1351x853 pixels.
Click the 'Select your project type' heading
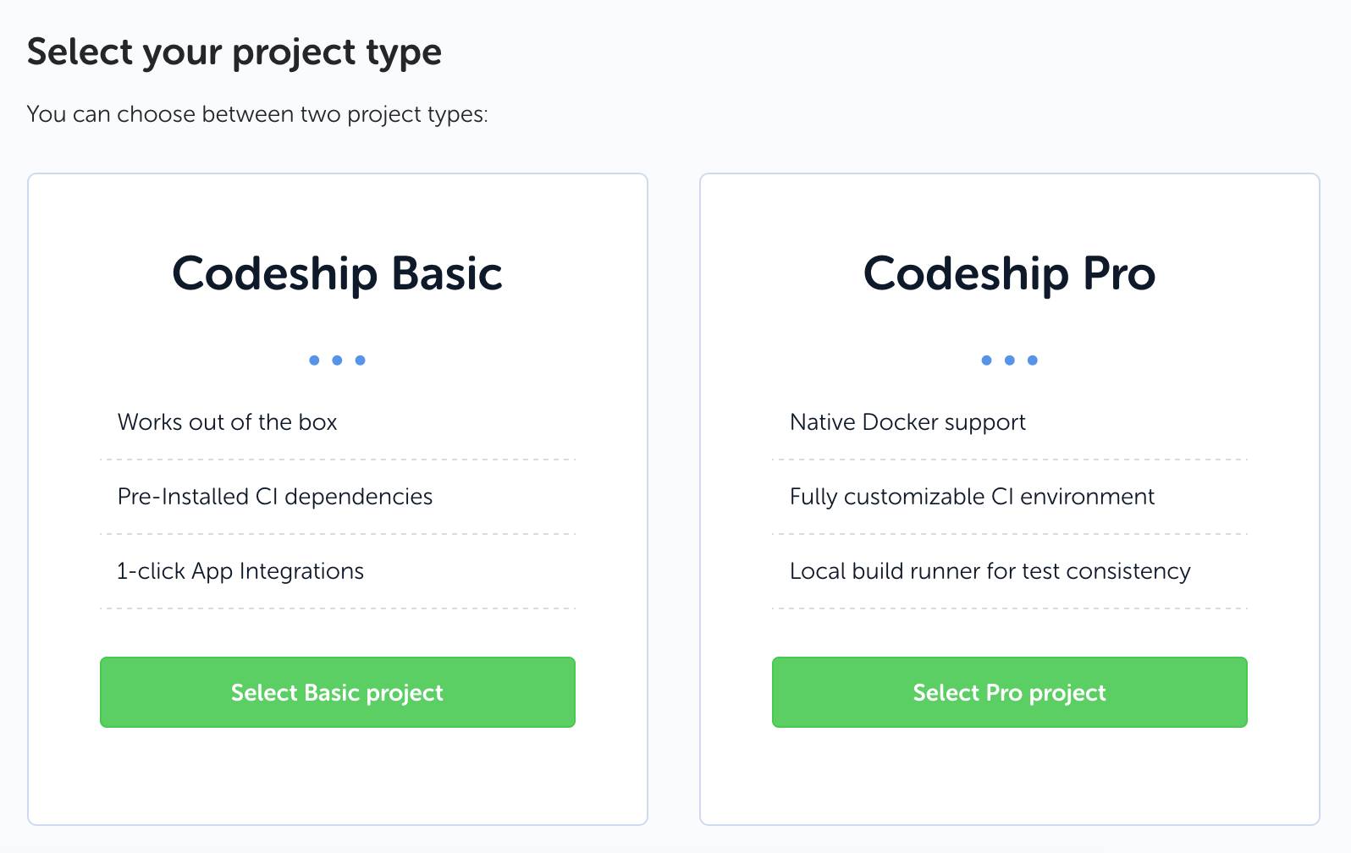234,52
